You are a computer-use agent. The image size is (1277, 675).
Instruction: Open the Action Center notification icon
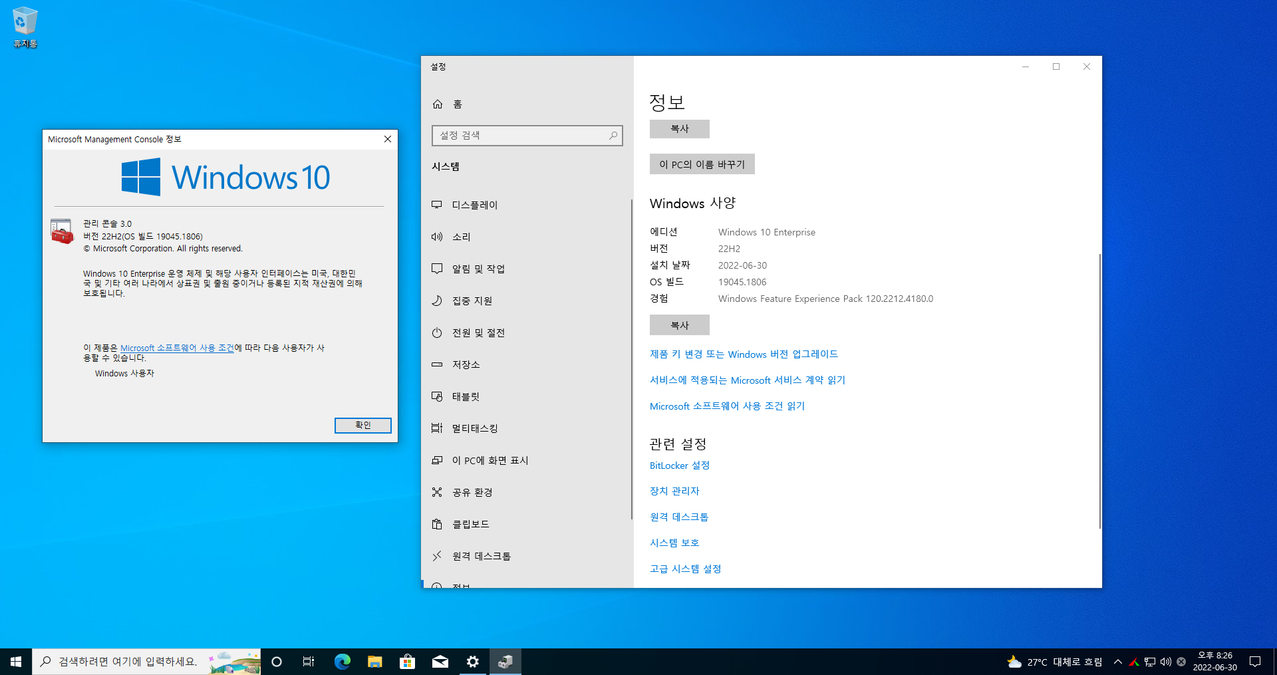tap(1255, 662)
